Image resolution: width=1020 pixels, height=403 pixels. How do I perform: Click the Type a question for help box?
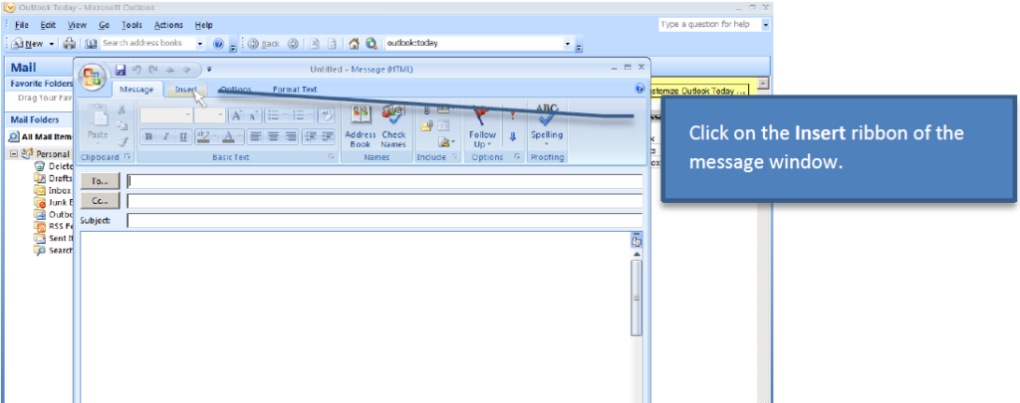(x=709, y=25)
